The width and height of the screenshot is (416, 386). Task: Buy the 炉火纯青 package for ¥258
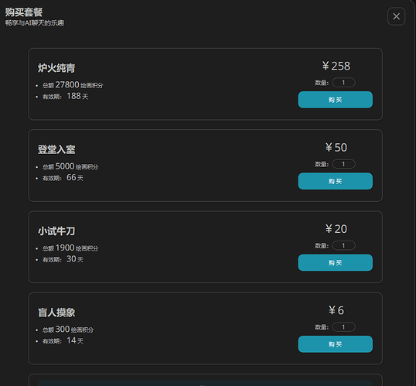pos(335,100)
